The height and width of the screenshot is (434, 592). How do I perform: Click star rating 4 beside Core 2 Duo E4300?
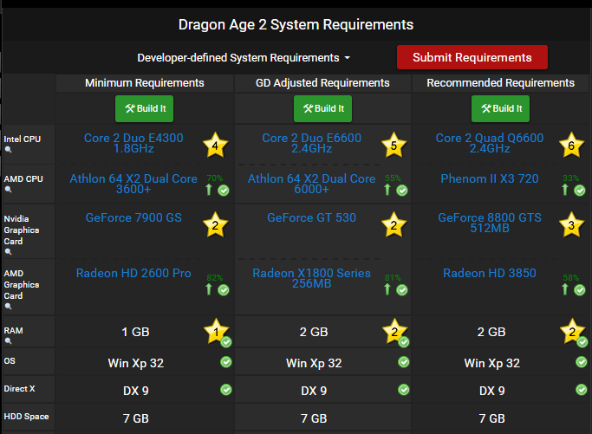coord(215,145)
